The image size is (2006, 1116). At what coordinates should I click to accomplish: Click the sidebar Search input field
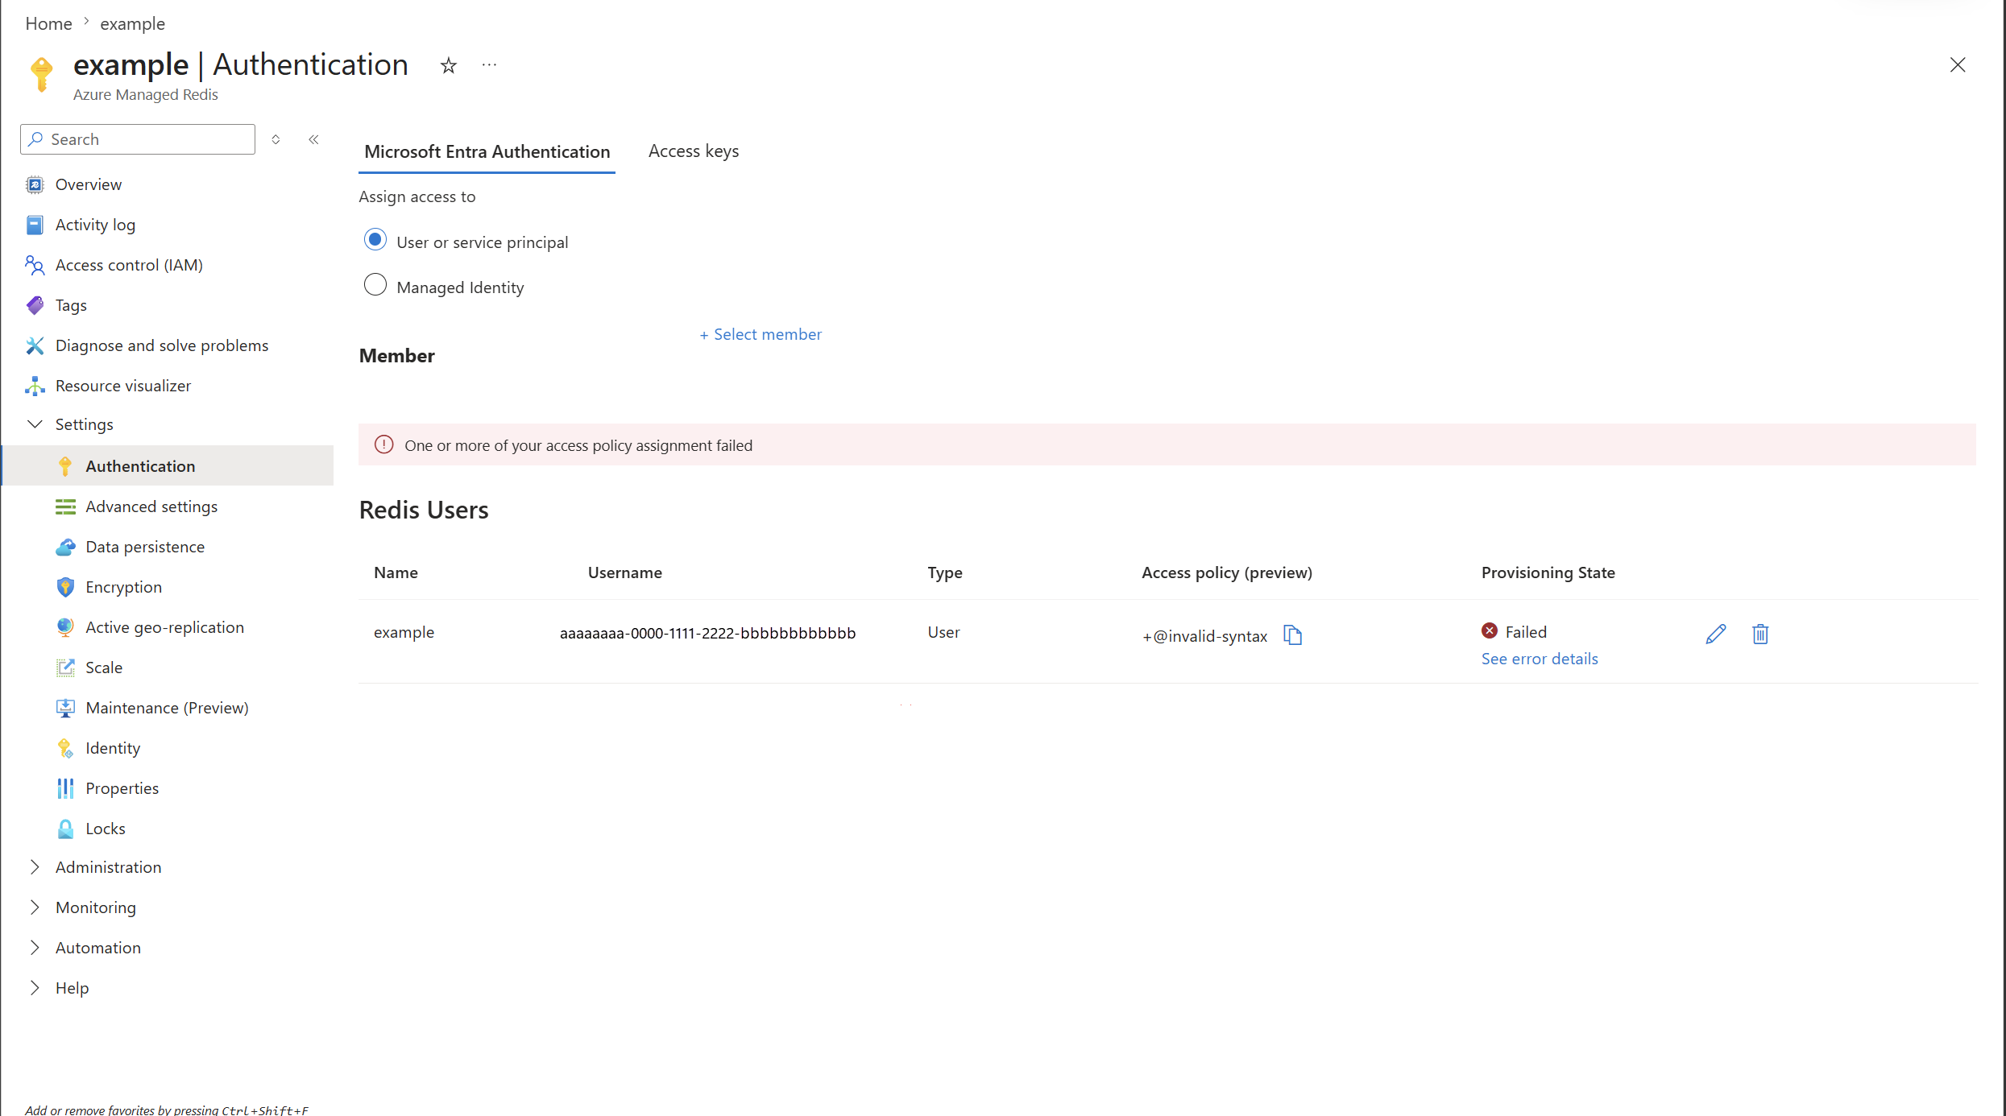click(138, 139)
